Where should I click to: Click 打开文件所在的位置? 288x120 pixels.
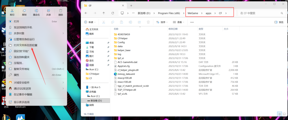36,45
